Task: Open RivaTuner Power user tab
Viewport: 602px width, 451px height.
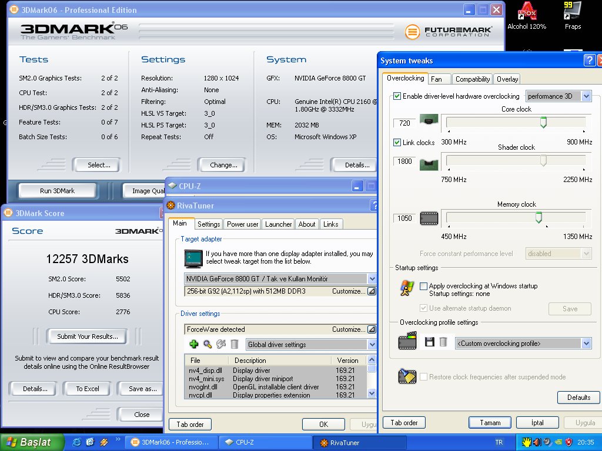Action: tap(242, 224)
